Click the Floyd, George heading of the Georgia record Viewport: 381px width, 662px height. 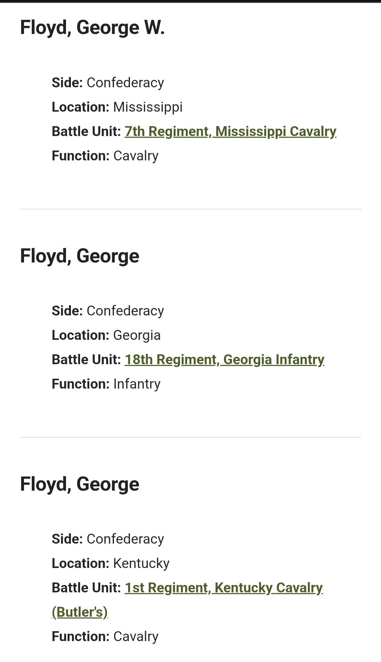click(80, 256)
